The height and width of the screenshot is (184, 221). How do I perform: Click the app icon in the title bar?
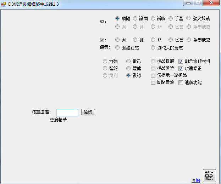(4, 4)
